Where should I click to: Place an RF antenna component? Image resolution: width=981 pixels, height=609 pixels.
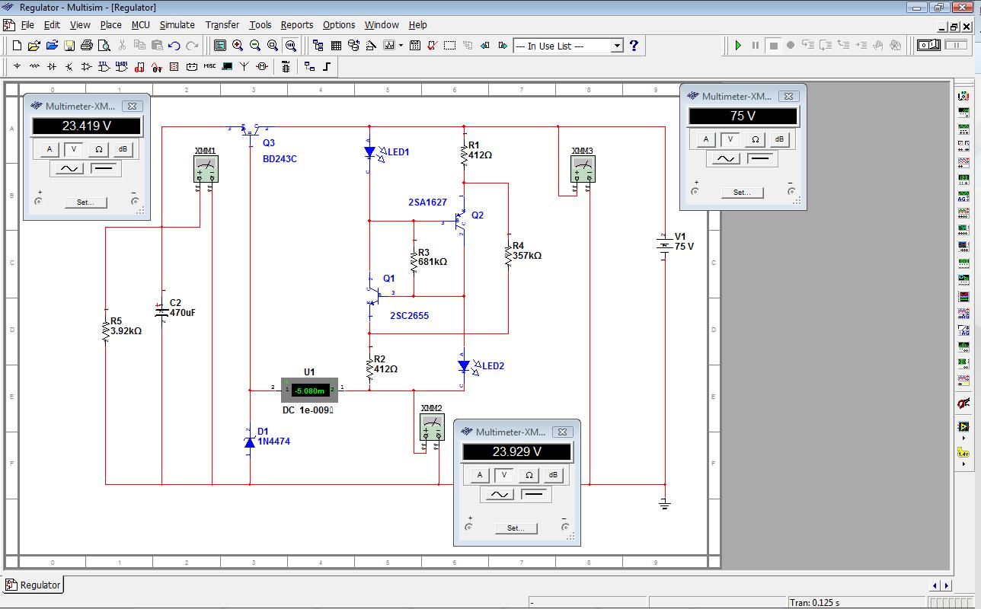click(244, 67)
